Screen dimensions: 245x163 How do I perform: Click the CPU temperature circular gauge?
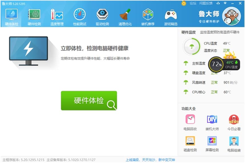click(192, 46)
